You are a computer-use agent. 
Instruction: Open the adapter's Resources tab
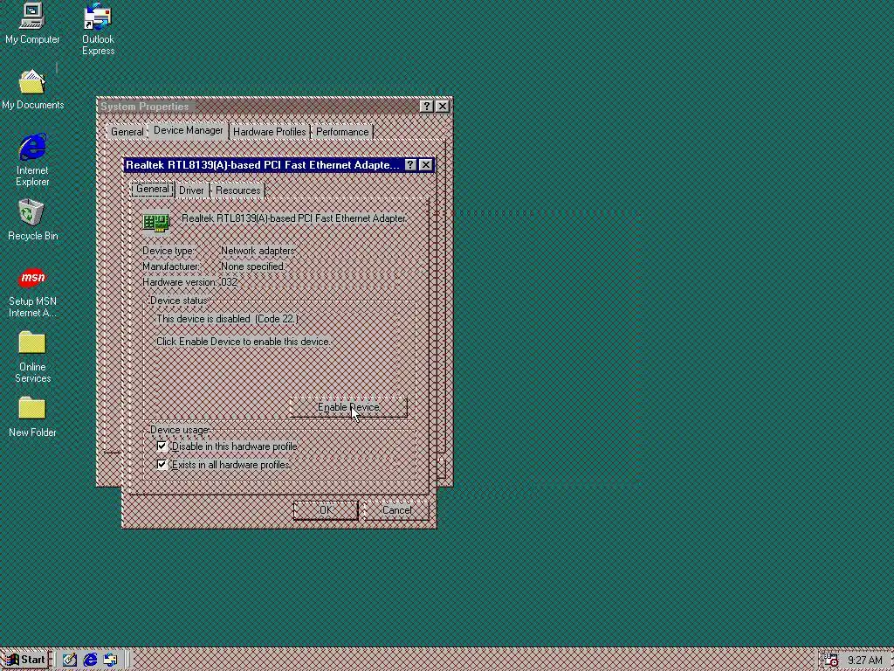237,190
